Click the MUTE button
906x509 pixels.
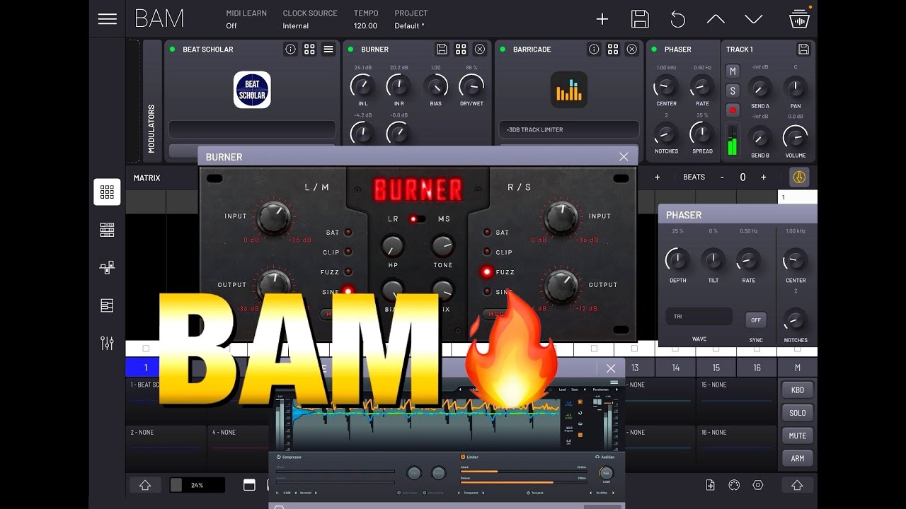(797, 435)
